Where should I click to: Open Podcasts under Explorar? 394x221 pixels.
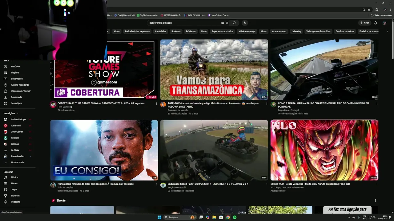pyautogui.click(x=15, y=202)
